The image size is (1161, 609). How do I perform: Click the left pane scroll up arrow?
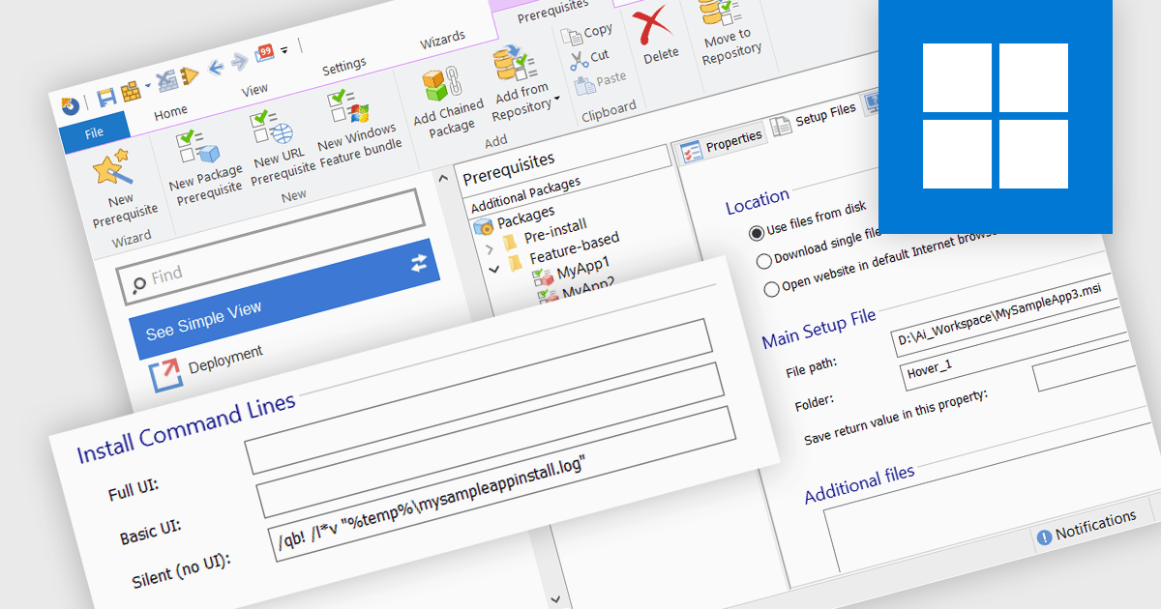pos(441,177)
